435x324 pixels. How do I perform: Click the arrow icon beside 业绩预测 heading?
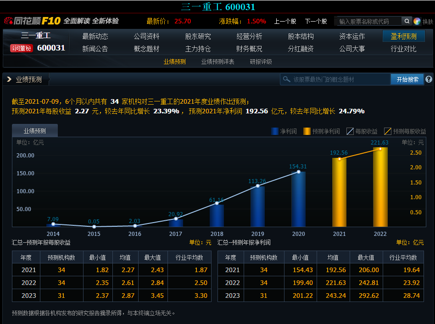(x=9, y=79)
